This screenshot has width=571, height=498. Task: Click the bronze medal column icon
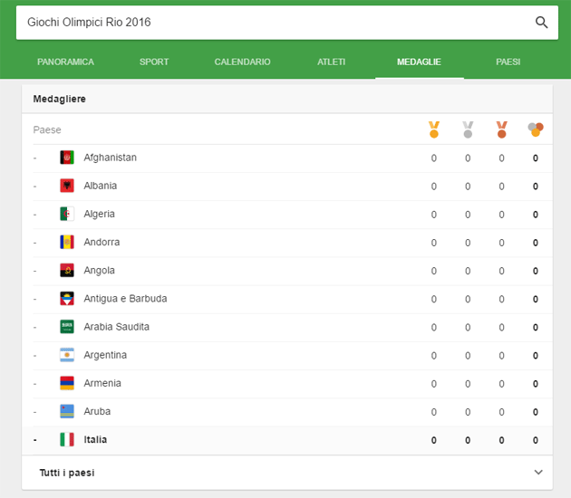pyautogui.click(x=502, y=129)
